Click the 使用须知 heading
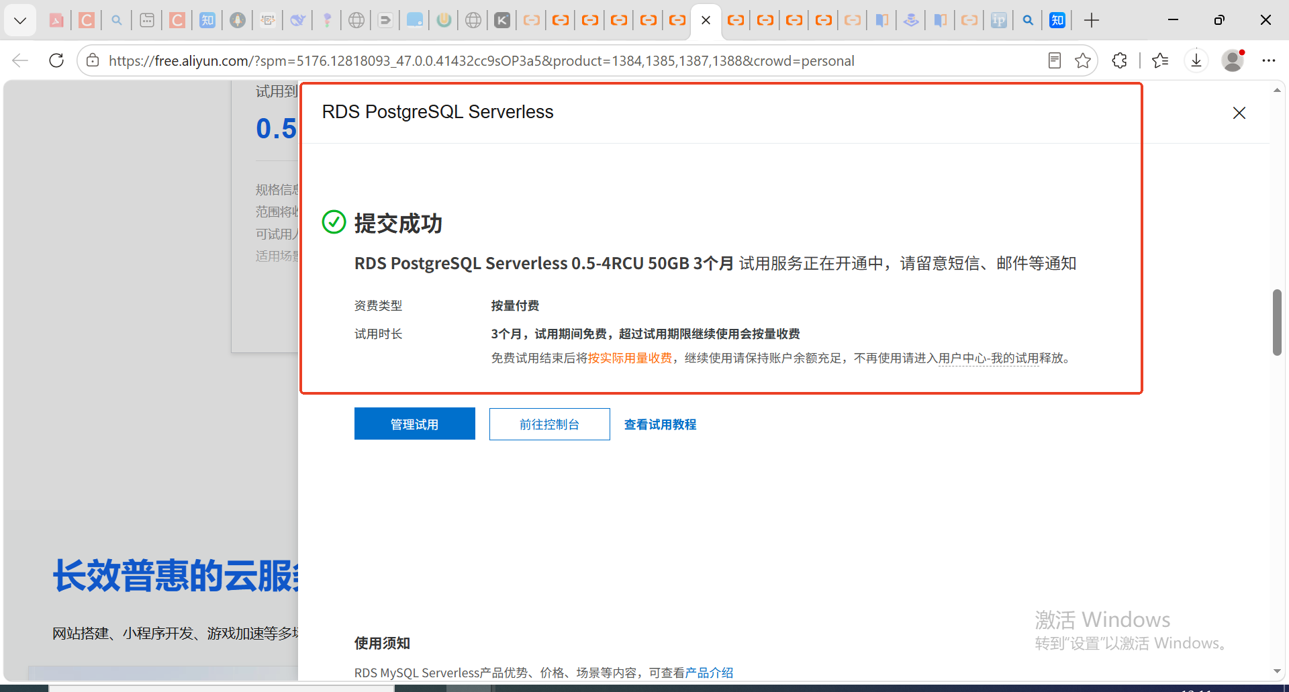 point(382,643)
